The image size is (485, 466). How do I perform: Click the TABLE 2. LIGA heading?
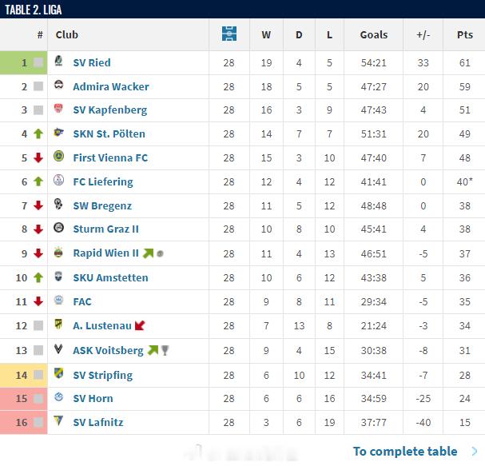(x=33, y=10)
